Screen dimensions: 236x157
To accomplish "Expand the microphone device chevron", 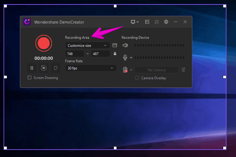I will point(131,58).
